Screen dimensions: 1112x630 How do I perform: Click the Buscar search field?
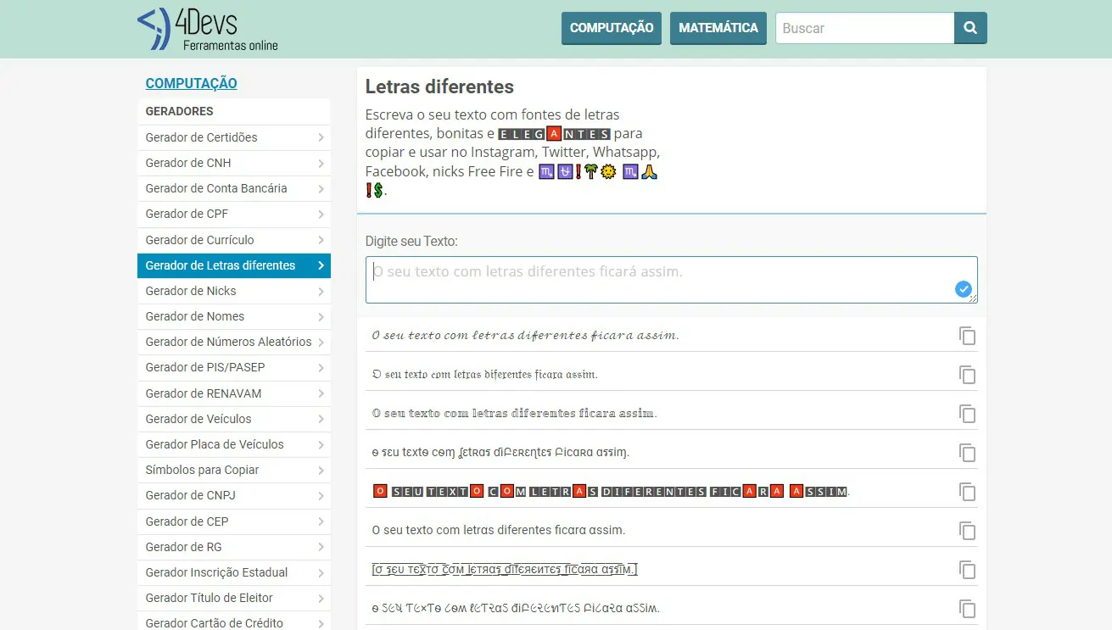click(x=864, y=28)
